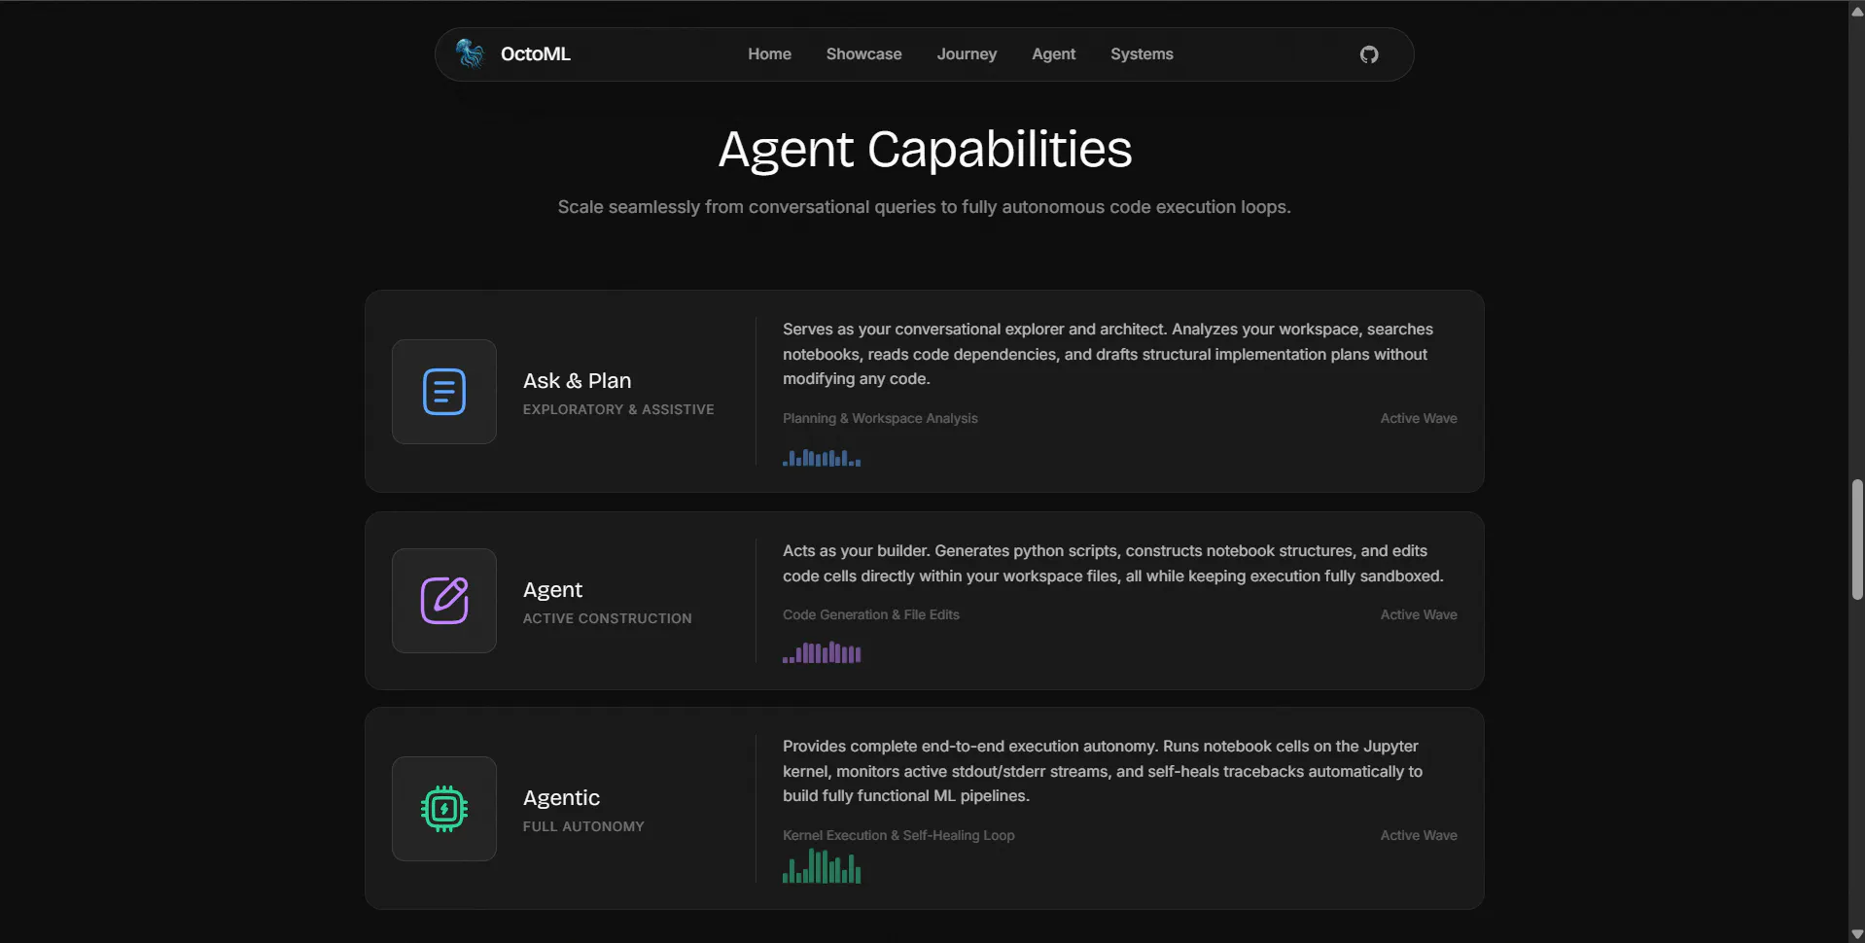Click 'Active Wave' in Agentic card
Image resolution: width=1865 pixels, height=943 pixels.
coord(1418,835)
